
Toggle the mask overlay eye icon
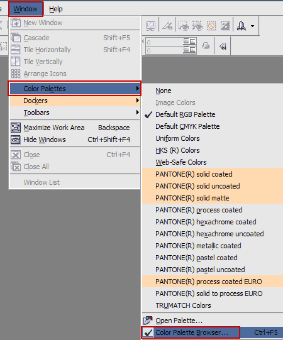[197, 26]
